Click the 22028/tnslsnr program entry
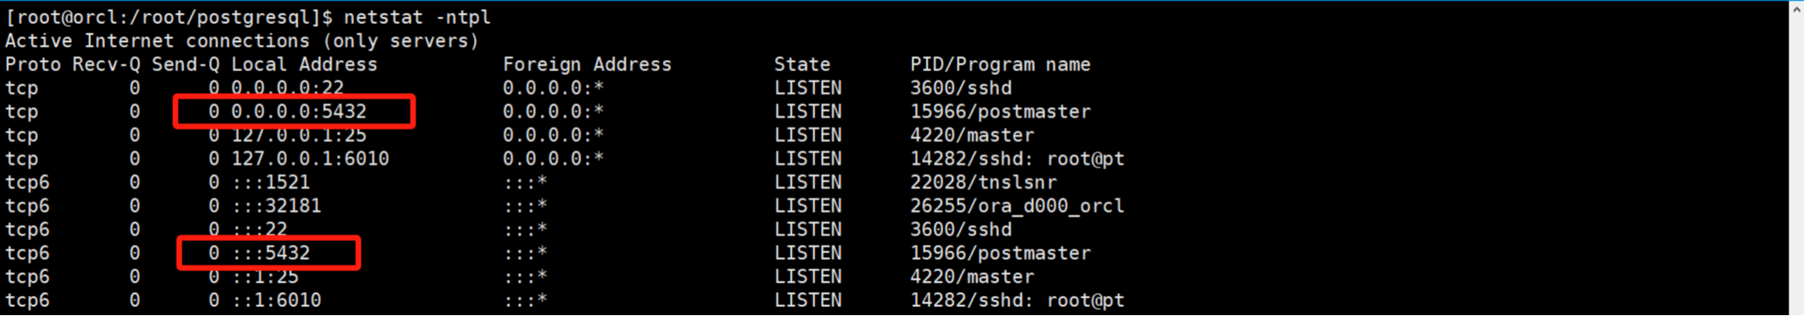The height and width of the screenshot is (317, 1805). tap(983, 183)
